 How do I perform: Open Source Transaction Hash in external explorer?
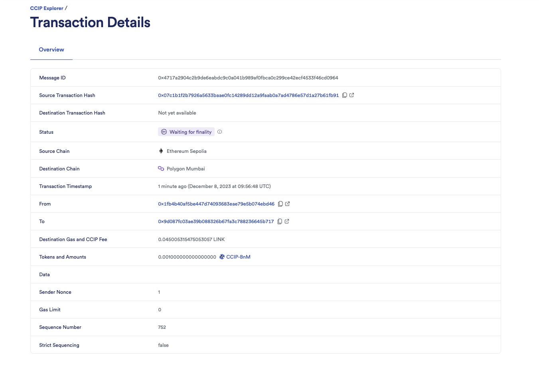pos(352,95)
